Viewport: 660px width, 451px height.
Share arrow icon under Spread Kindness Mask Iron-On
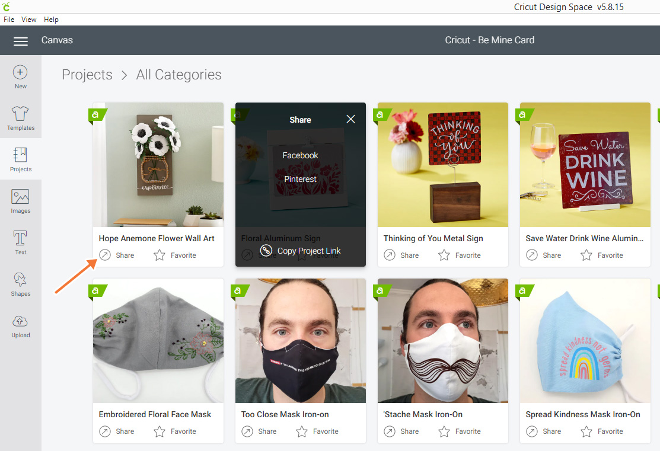[x=532, y=431]
